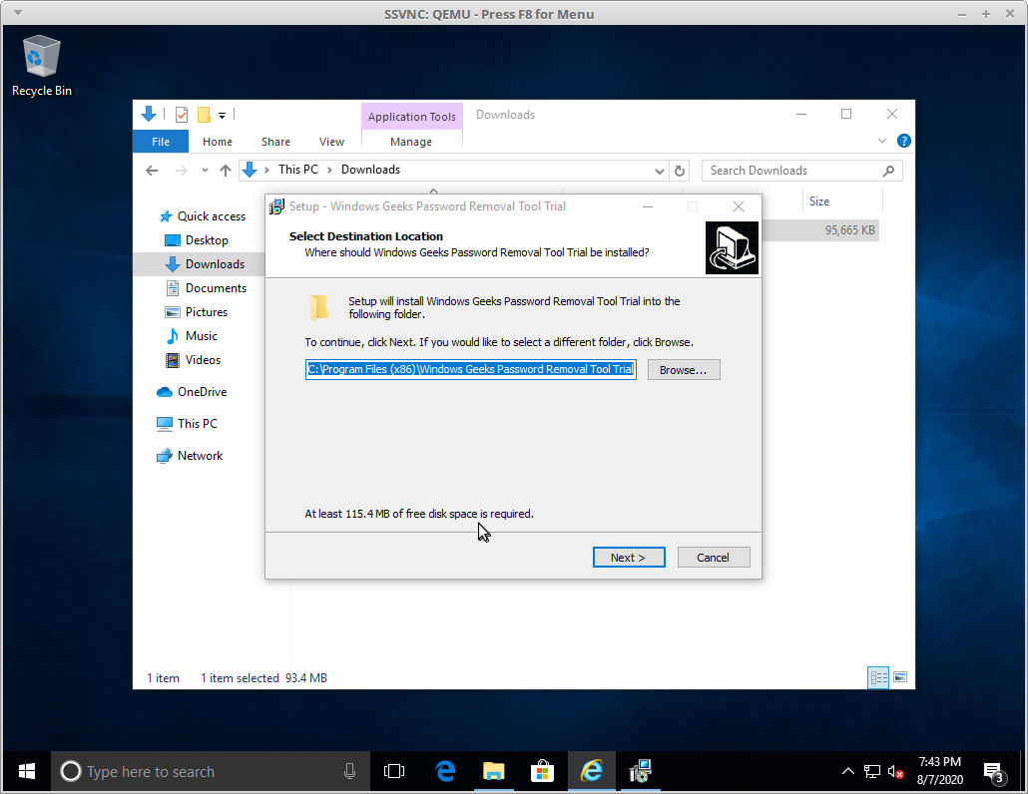Click the network tray icon
Image resolution: width=1028 pixels, height=794 pixels.
pyautogui.click(x=872, y=772)
